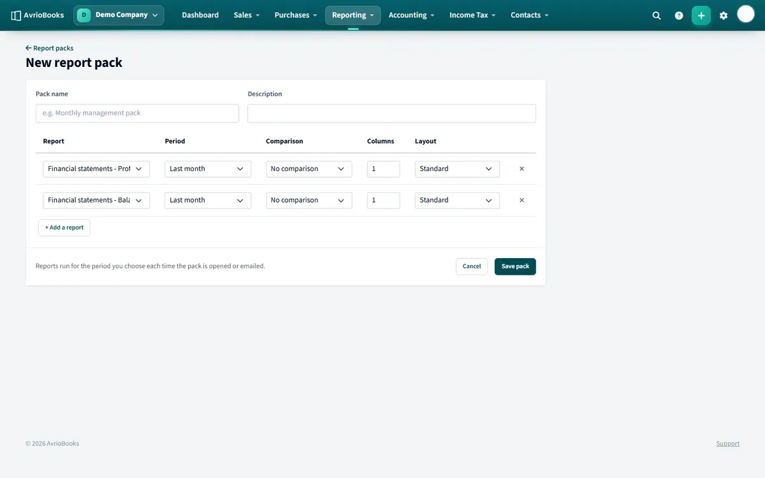Expand the Accounting menu
This screenshot has height=478, width=765.
pos(411,15)
